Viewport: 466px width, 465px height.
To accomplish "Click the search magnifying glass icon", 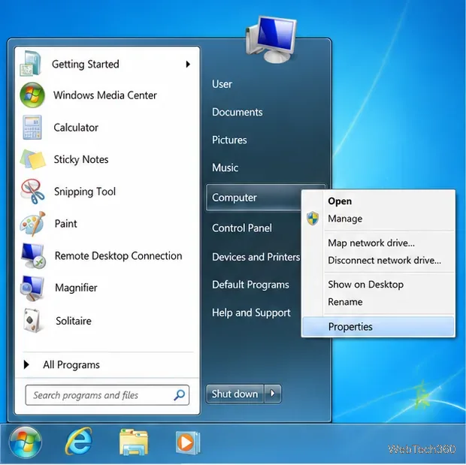I will coord(179,395).
